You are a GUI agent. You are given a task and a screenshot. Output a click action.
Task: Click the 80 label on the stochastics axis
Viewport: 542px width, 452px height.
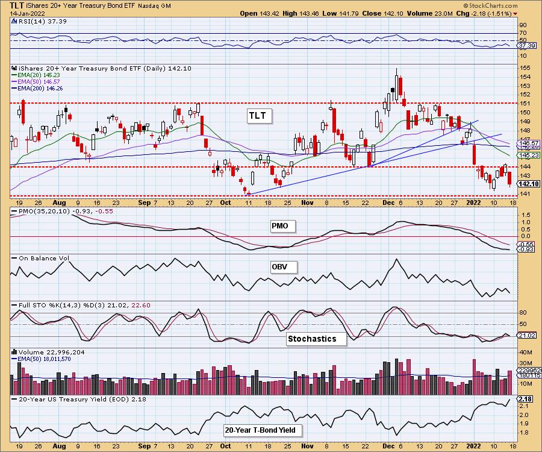(x=523, y=313)
